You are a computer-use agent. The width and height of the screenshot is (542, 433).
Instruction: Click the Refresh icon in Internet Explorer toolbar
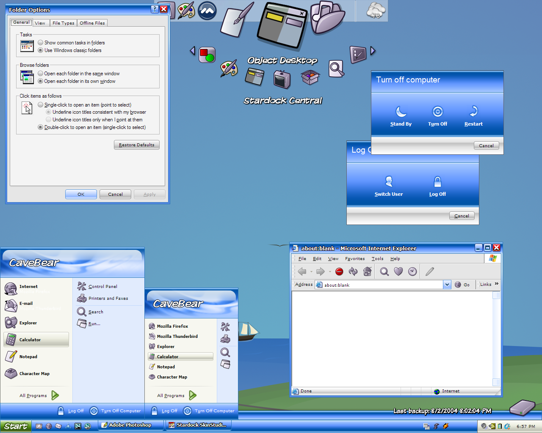[353, 272]
